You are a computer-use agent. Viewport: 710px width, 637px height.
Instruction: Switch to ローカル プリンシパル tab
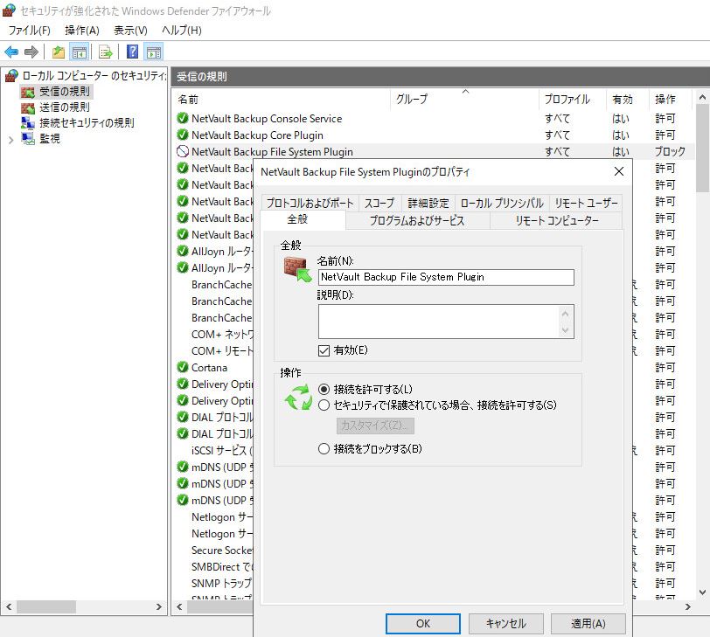(502, 203)
